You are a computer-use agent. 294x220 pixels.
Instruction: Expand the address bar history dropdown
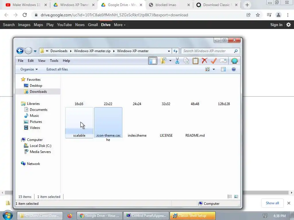(x=169, y=51)
